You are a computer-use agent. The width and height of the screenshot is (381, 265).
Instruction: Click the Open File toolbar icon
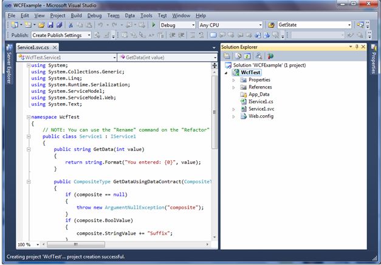[x=41, y=25]
